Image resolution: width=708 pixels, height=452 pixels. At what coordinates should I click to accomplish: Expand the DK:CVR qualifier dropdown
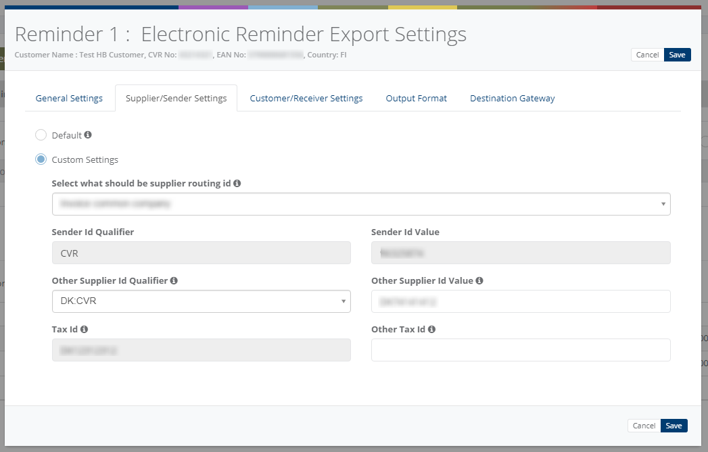(x=202, y=301)
